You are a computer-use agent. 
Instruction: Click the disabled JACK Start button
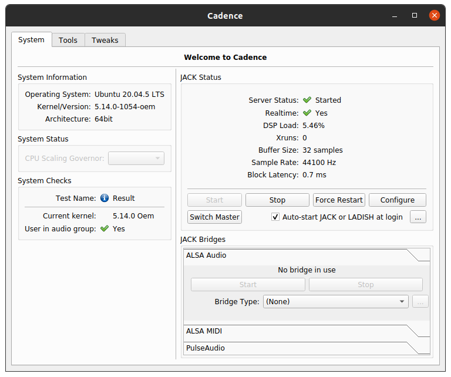[x=214, y=200]
